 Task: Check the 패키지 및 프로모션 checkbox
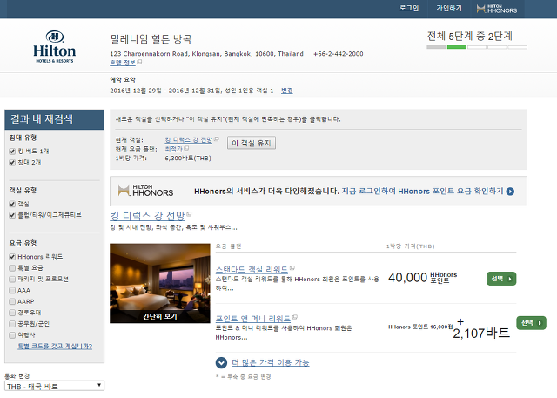tap(12, 280)
